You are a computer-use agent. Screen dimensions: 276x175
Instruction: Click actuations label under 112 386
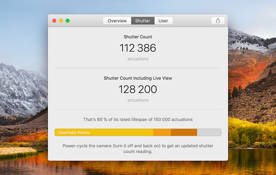point(138,59)
